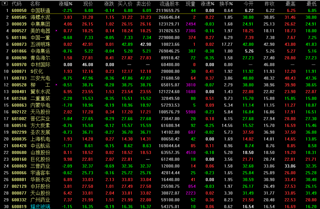Select the stock name 中国联通
The image size is (320, 209).
[40, 10]
